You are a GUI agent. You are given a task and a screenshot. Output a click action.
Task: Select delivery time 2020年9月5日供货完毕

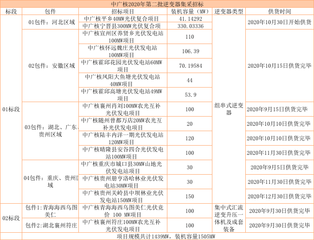280,167
